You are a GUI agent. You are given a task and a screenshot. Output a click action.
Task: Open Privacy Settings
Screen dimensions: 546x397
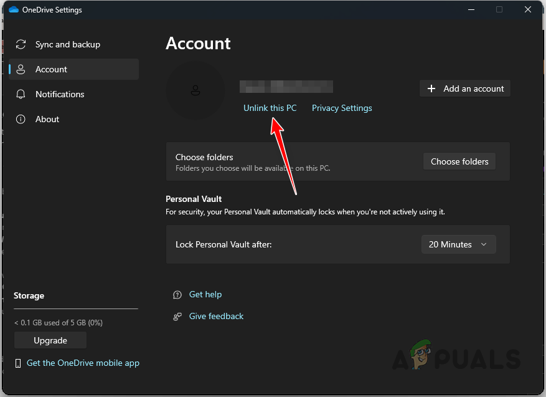(341, 108)
